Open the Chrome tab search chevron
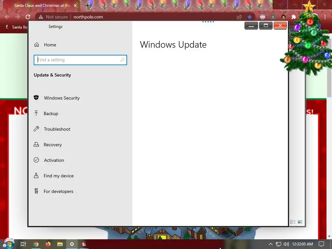This screenshot has width=332, height=249. pyautogui.click(x=280, y=5)
